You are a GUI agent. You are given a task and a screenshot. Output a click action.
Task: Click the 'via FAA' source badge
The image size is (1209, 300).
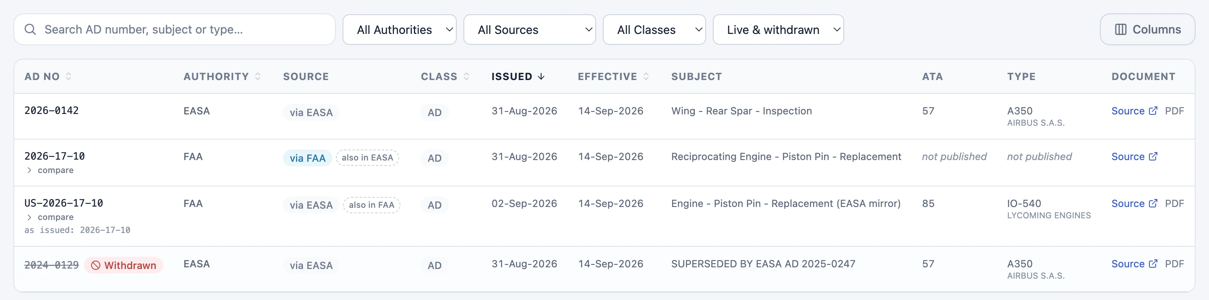(x=307, y=158)
